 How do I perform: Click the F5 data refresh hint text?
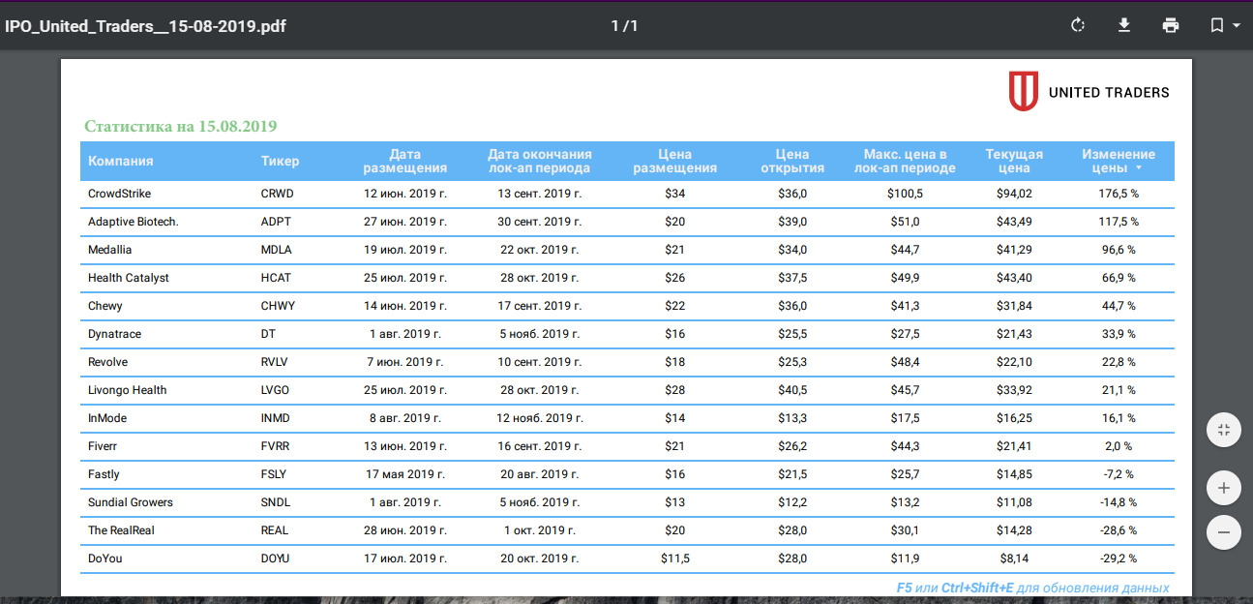pos(1032,588)
